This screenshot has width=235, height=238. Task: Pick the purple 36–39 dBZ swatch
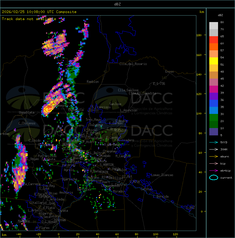214,96
